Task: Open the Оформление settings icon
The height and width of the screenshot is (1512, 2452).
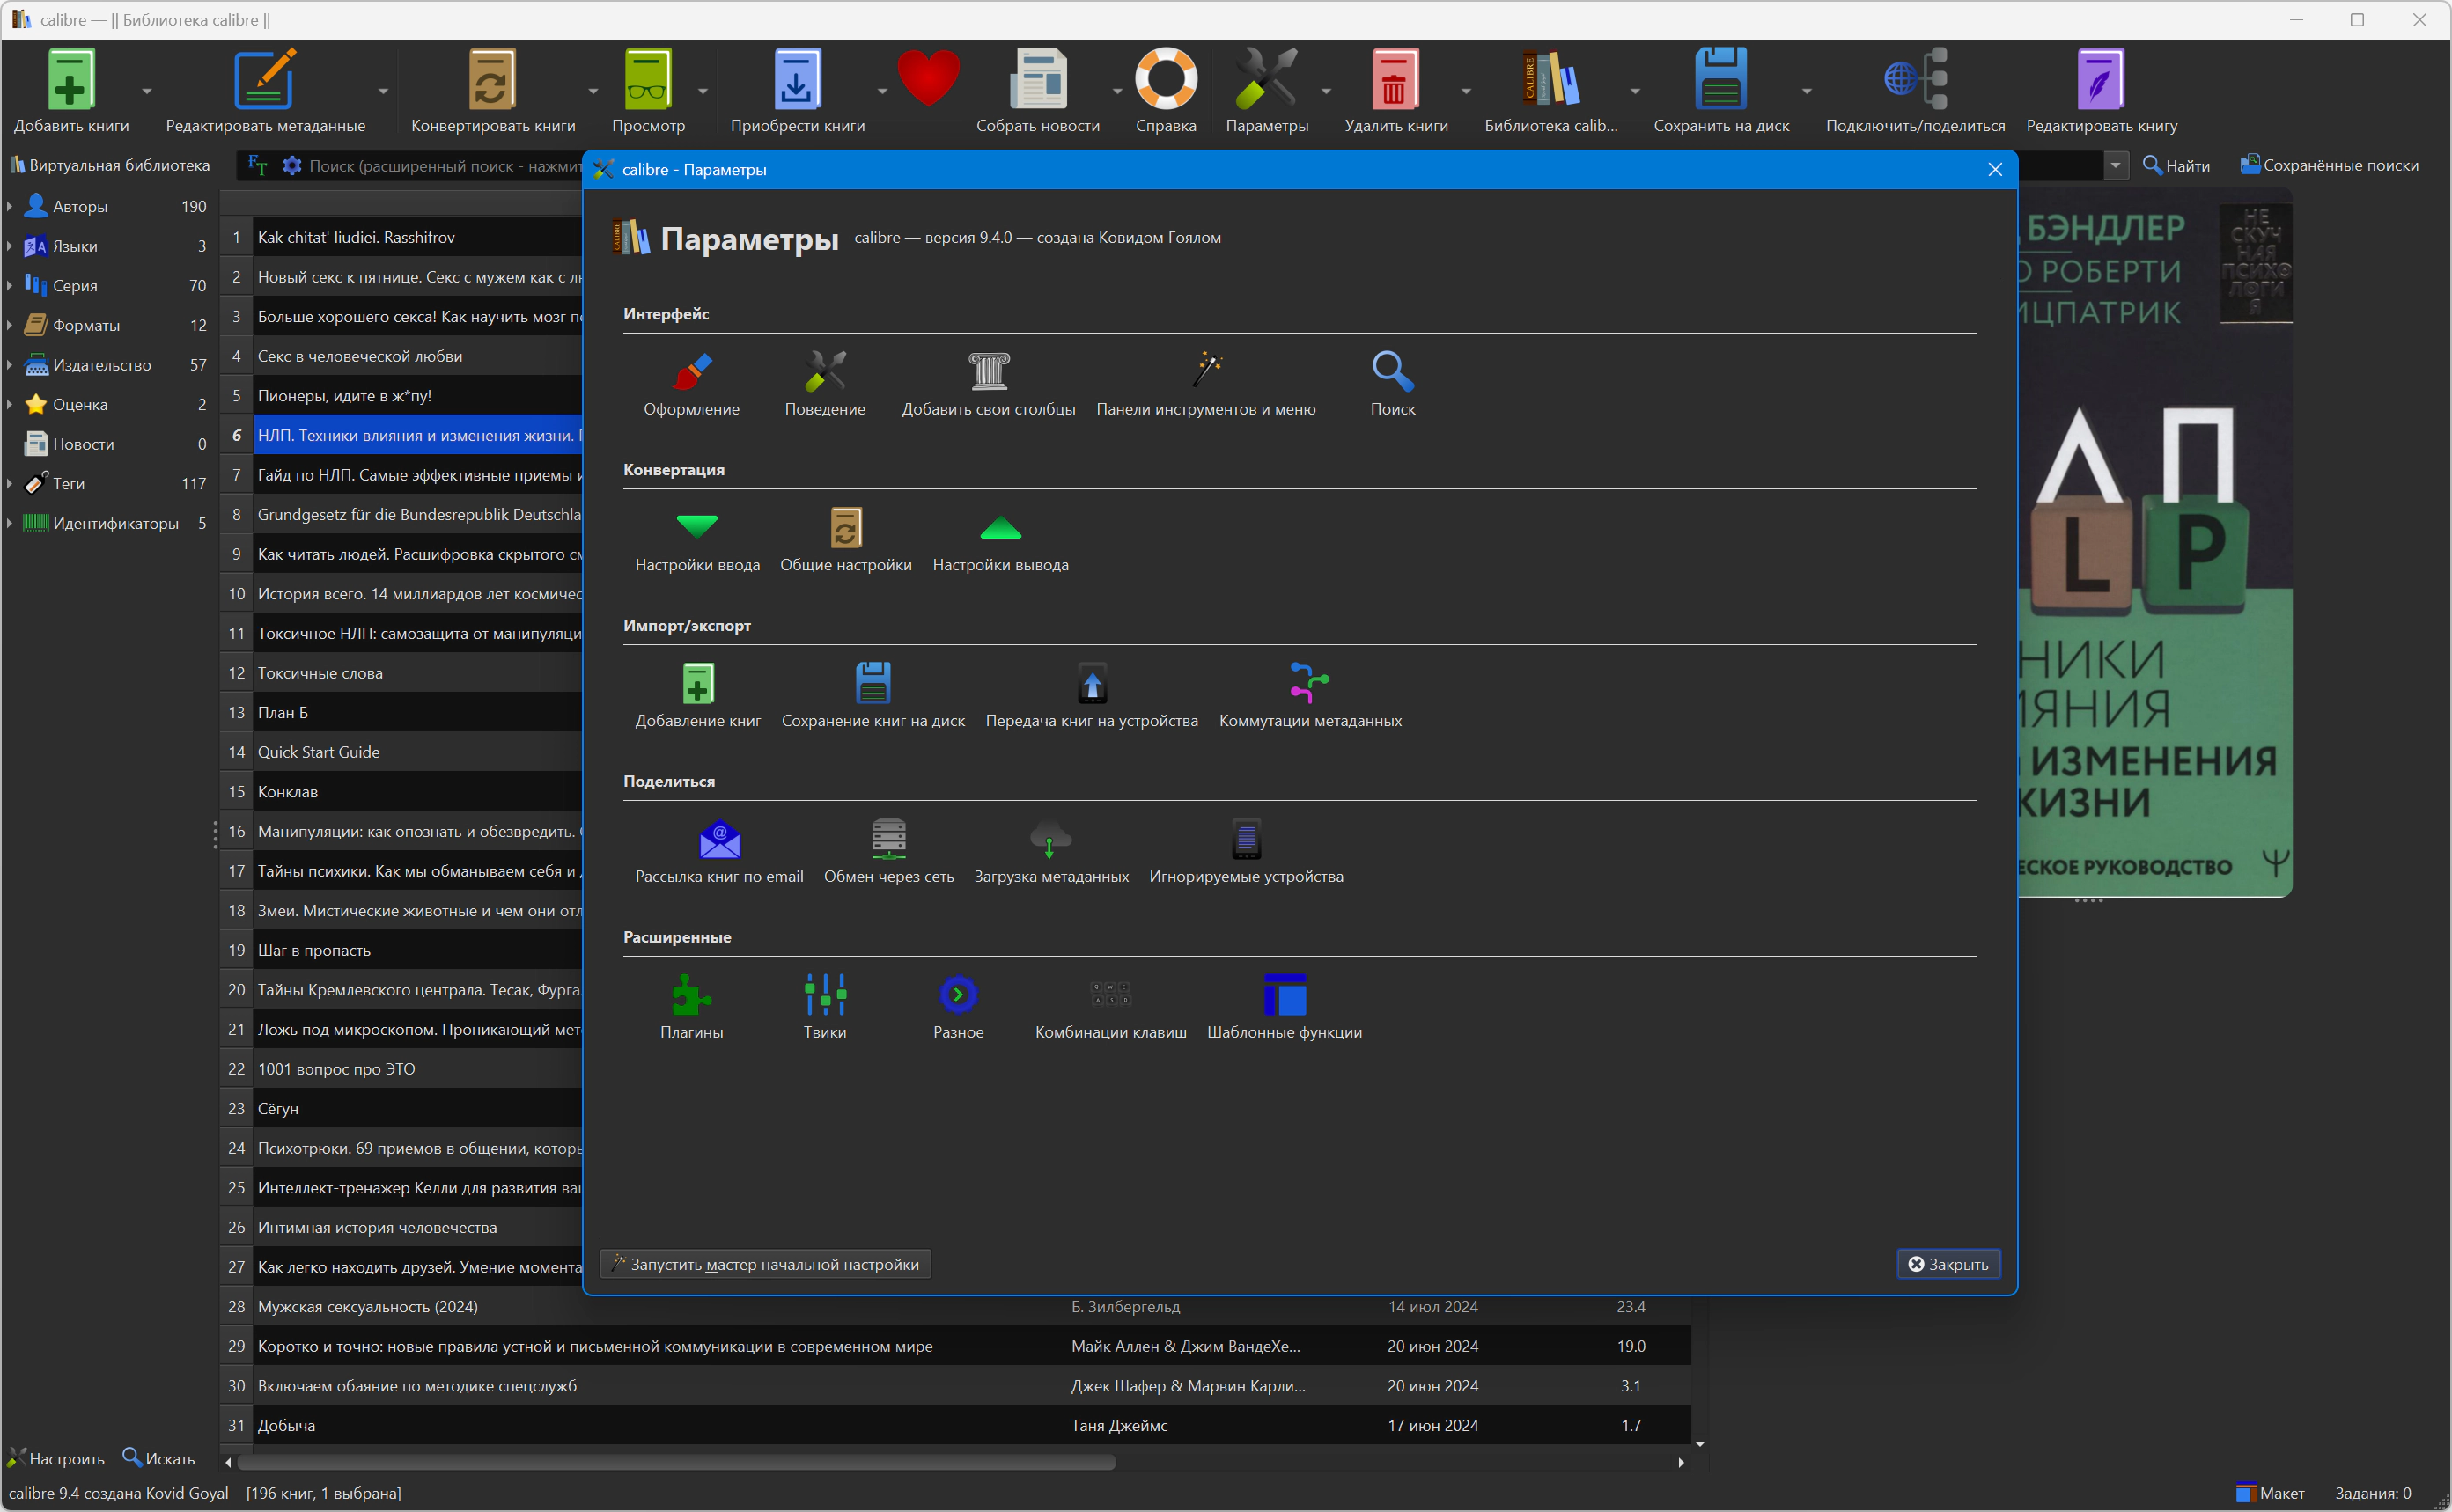Action: (x=691, y=383)
